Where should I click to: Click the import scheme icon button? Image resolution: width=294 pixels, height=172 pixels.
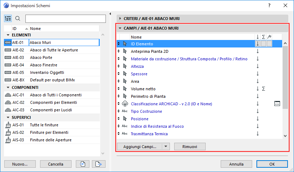point(82,164)
